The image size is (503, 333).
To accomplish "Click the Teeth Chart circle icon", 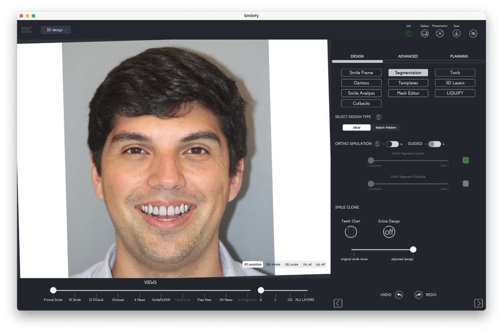I will [351, 232].
